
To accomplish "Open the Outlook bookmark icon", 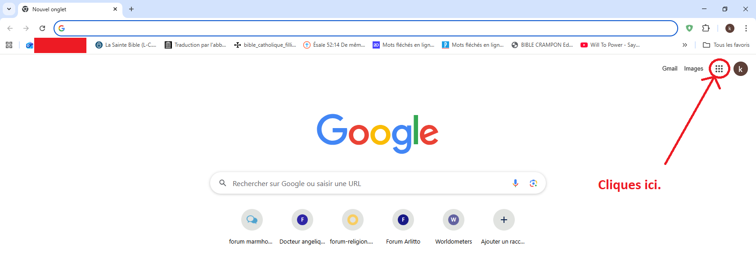I will (x=29, y=45).
